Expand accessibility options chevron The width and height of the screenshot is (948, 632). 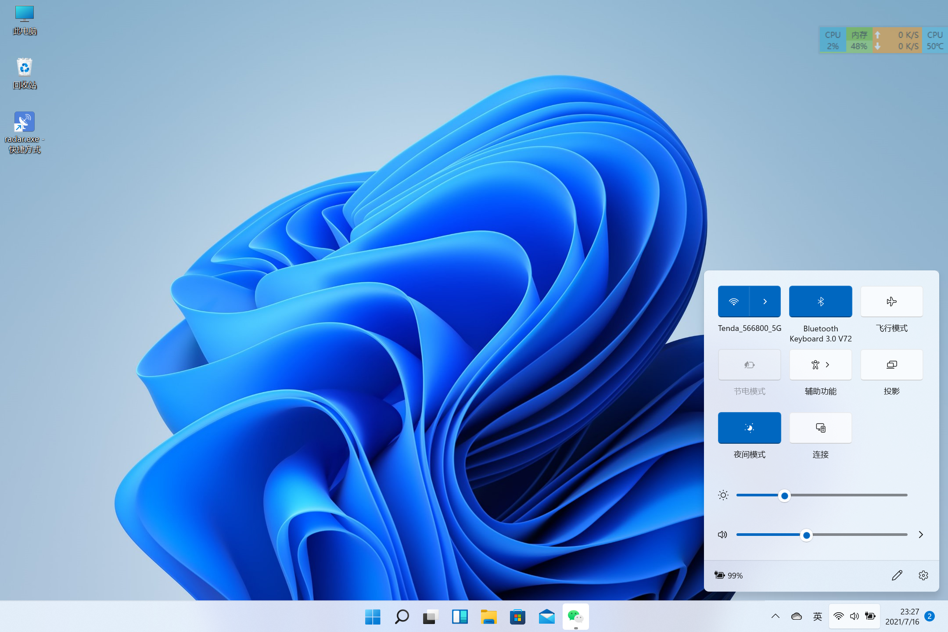827,365
